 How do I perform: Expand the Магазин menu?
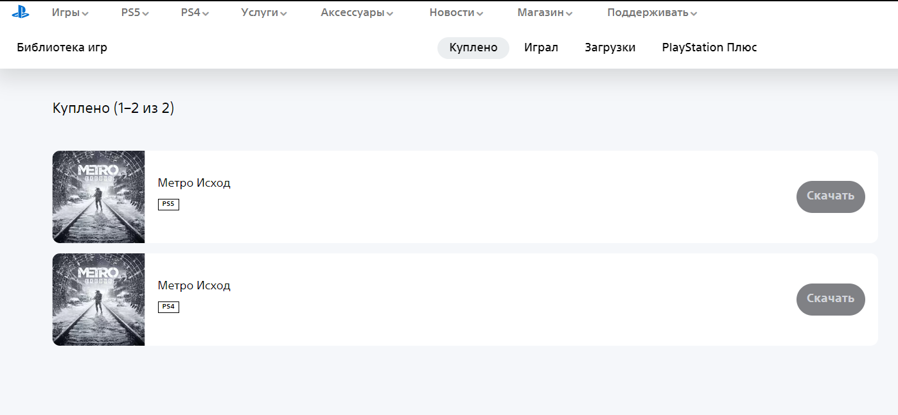click(x=545, y=13)
